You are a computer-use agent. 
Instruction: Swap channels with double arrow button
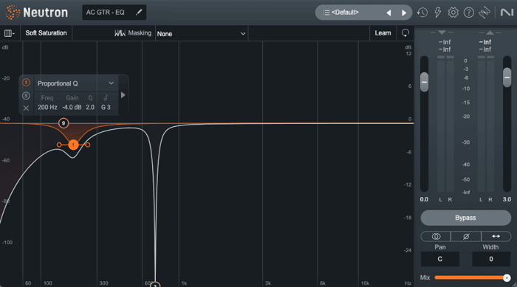496,236
